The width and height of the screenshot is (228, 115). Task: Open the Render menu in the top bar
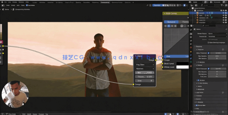point(14,2)
